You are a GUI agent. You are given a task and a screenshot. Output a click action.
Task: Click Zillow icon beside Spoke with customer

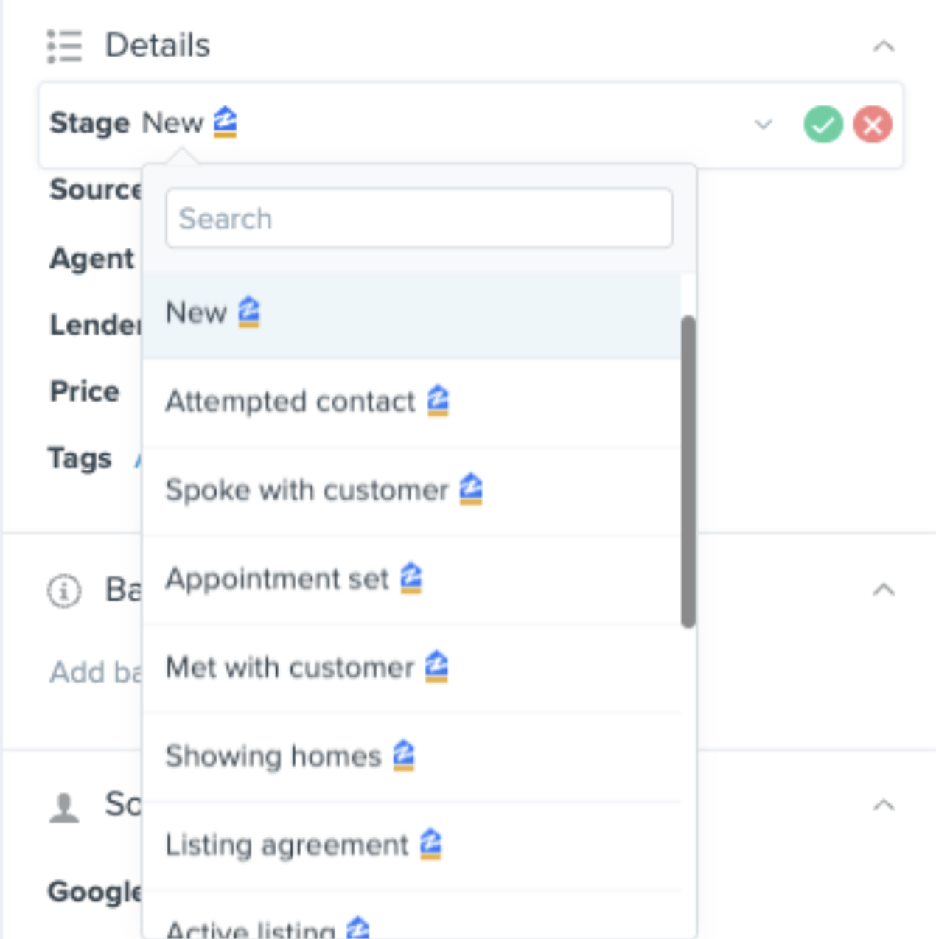[x=471, y=489]
